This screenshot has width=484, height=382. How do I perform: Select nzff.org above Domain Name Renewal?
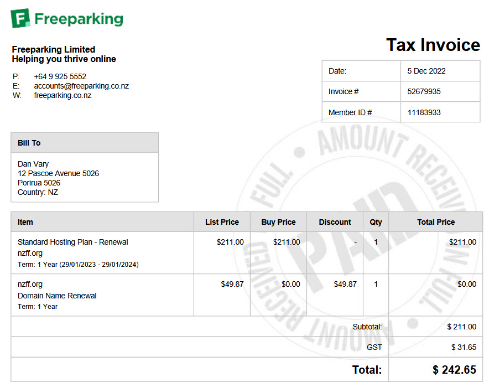pos(30,285)
